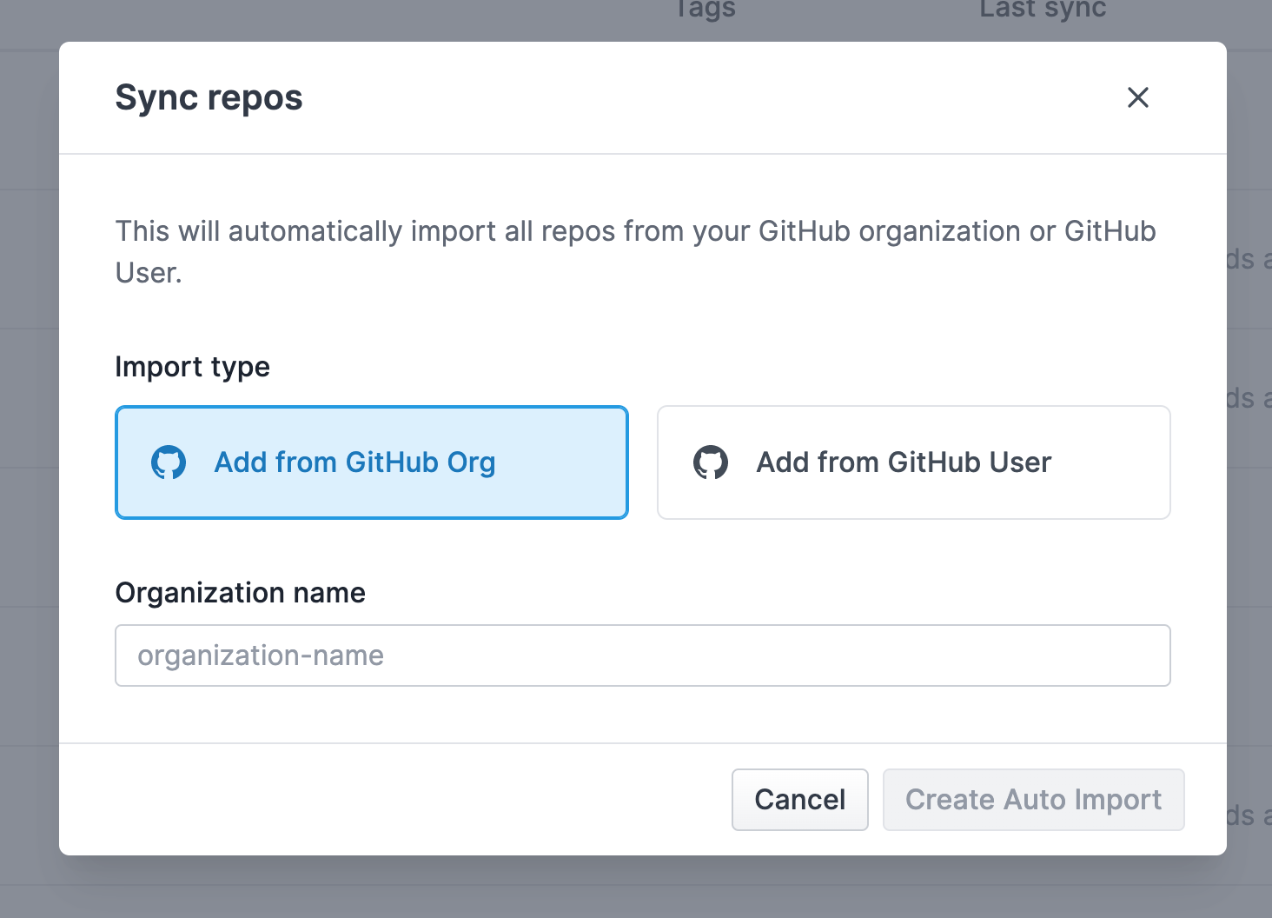
Task: Click the Last sync column header behind the dialog
Action: 1042,10
